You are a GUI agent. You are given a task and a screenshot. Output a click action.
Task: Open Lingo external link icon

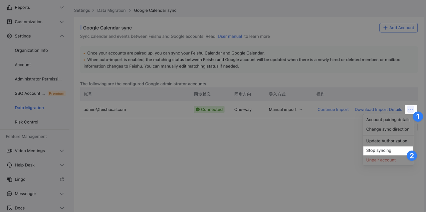pos(62,179)
